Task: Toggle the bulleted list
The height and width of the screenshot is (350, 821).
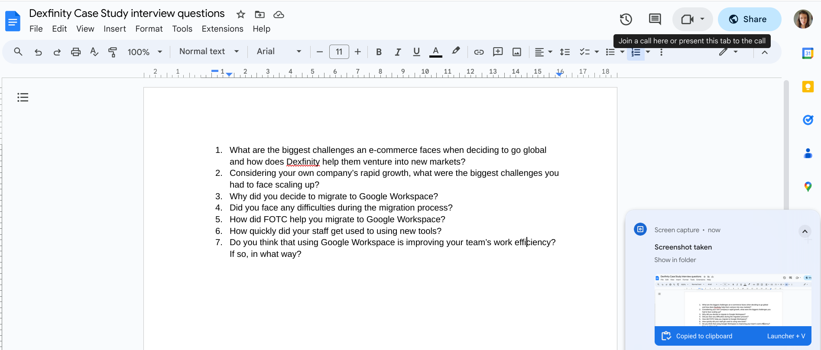Action: tap(610, 52)
